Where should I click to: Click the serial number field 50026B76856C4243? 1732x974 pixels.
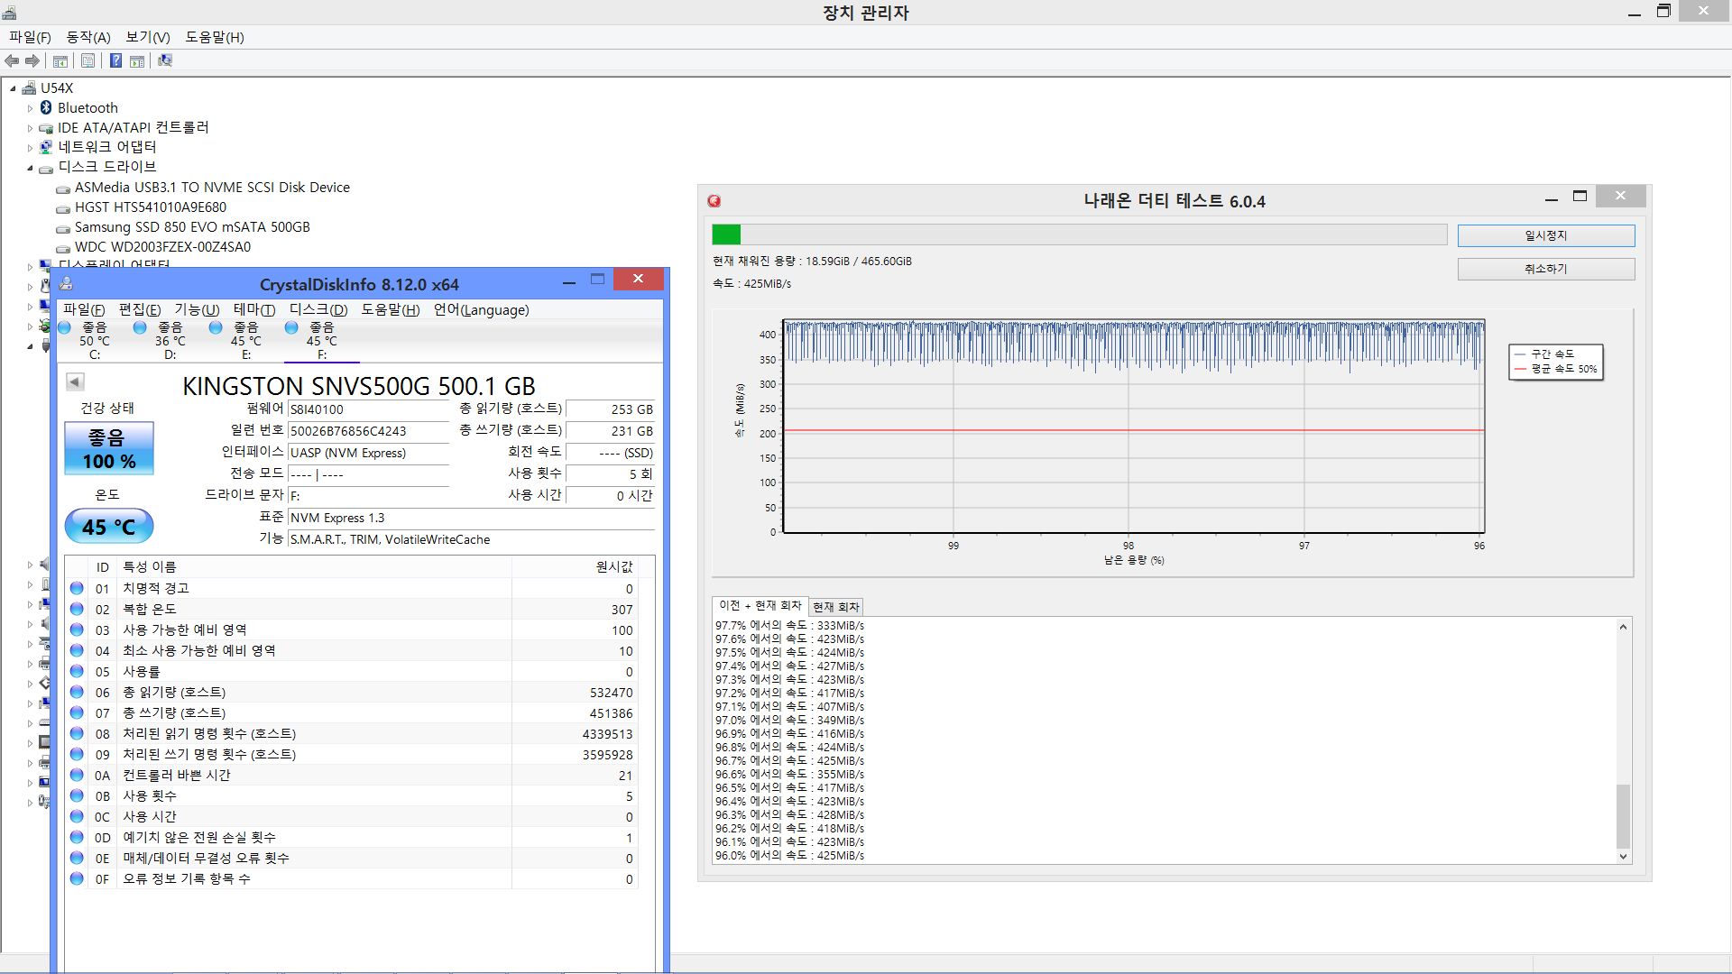tap(368, 431)
